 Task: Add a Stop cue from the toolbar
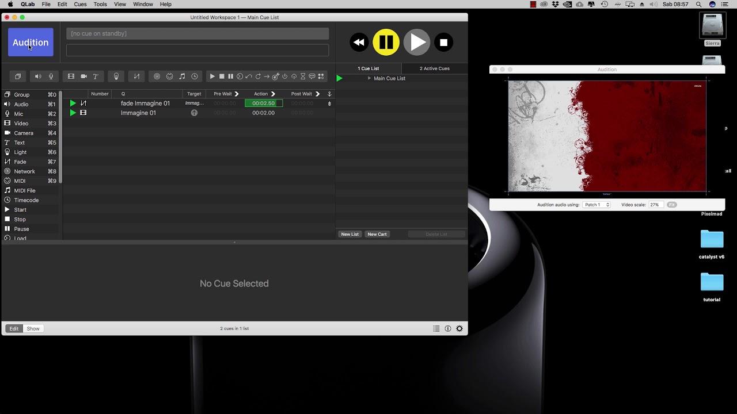(x=222, y=76)
